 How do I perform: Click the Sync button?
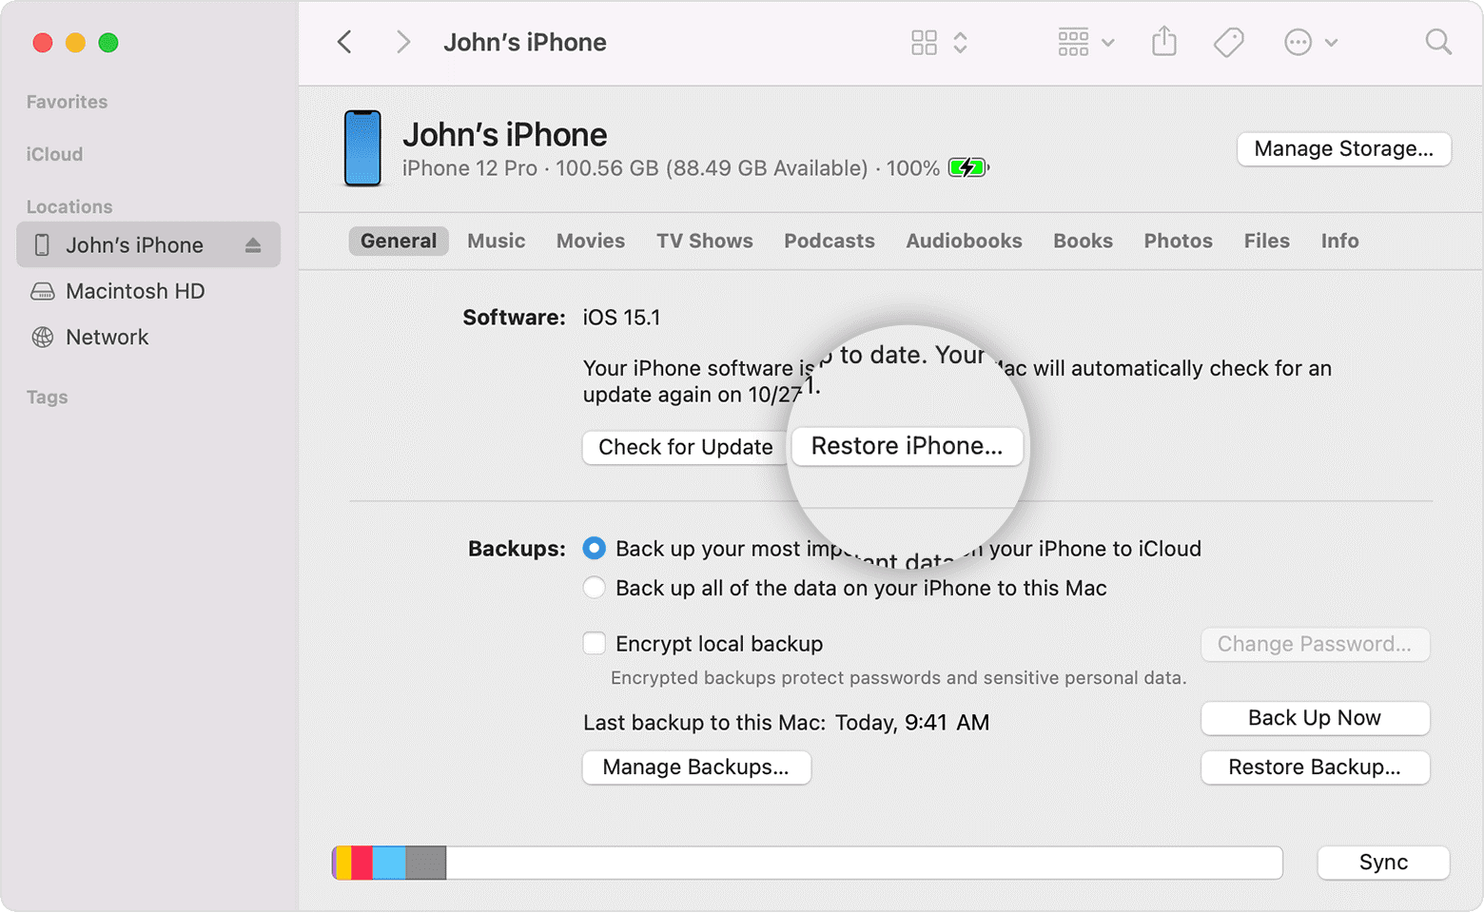coord(1383,863)
